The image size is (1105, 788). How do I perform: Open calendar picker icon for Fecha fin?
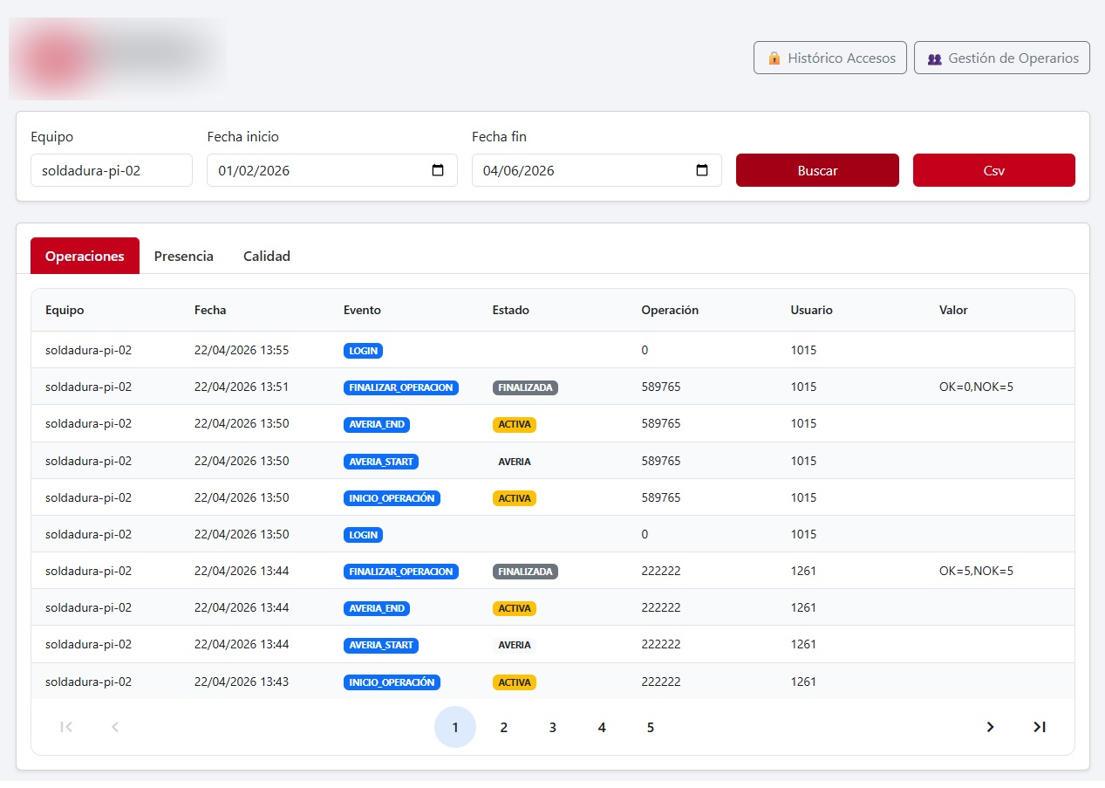point(702,170)
